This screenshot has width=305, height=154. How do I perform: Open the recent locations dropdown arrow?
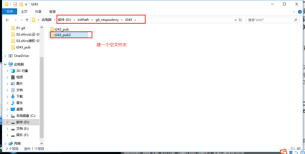21,20
